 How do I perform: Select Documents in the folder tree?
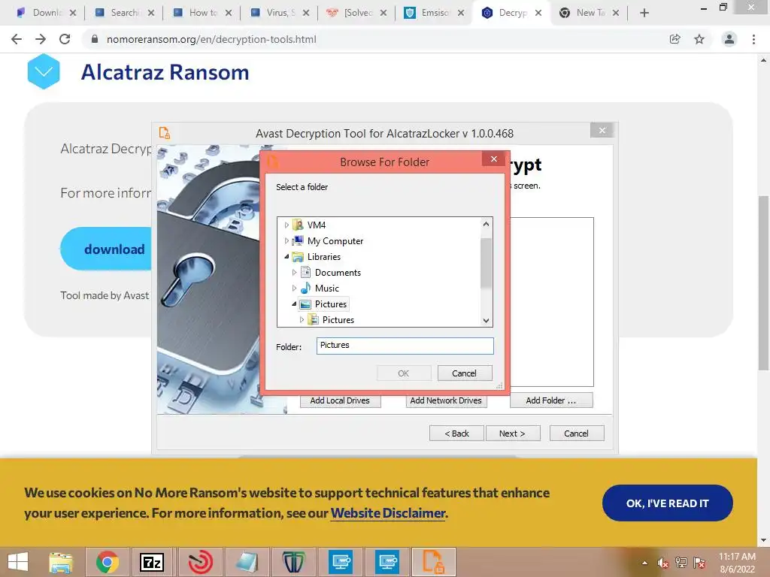tap(338, 272)
